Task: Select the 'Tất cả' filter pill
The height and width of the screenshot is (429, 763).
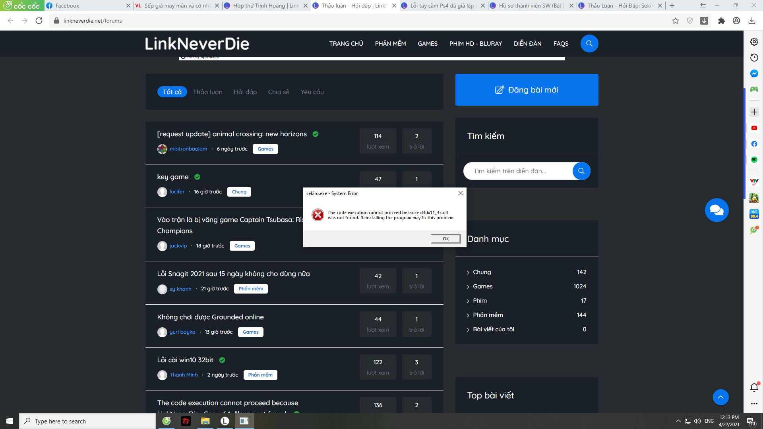Action: [172, 92]
